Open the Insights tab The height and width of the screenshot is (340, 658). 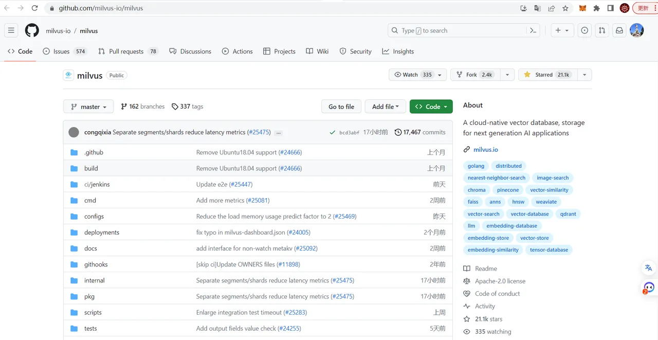coord(398,51)
